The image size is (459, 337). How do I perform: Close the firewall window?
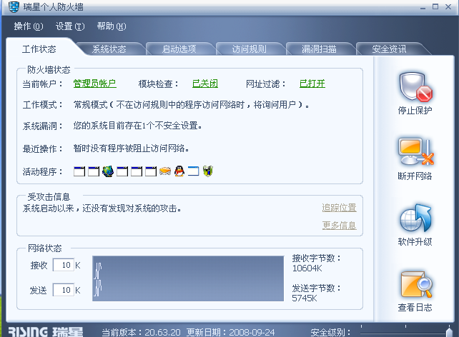coord(448,6)
